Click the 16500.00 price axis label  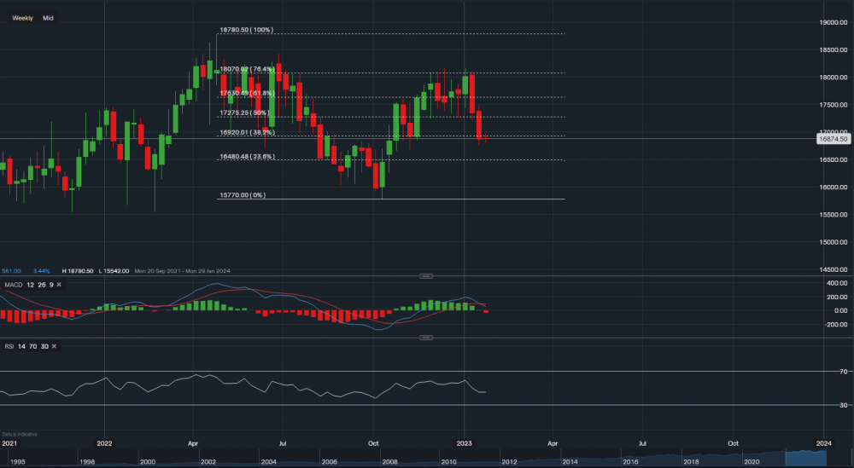coord(834,159)
